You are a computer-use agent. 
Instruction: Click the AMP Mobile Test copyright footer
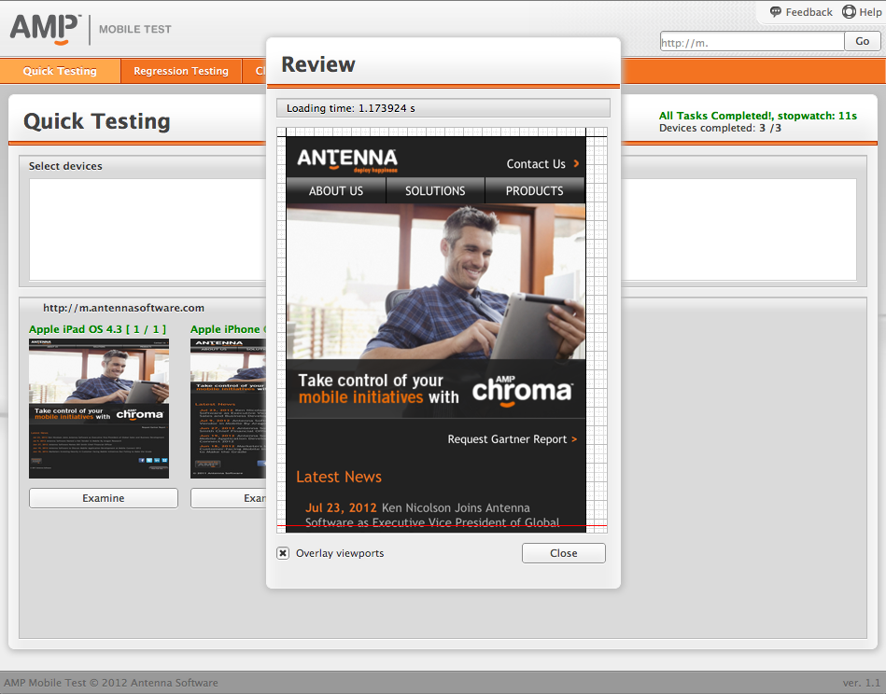click(111, 683)
